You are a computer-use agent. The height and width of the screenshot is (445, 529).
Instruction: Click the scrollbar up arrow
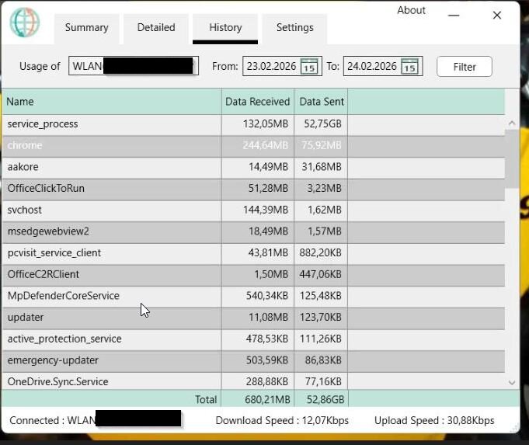(x=512, y=123)
